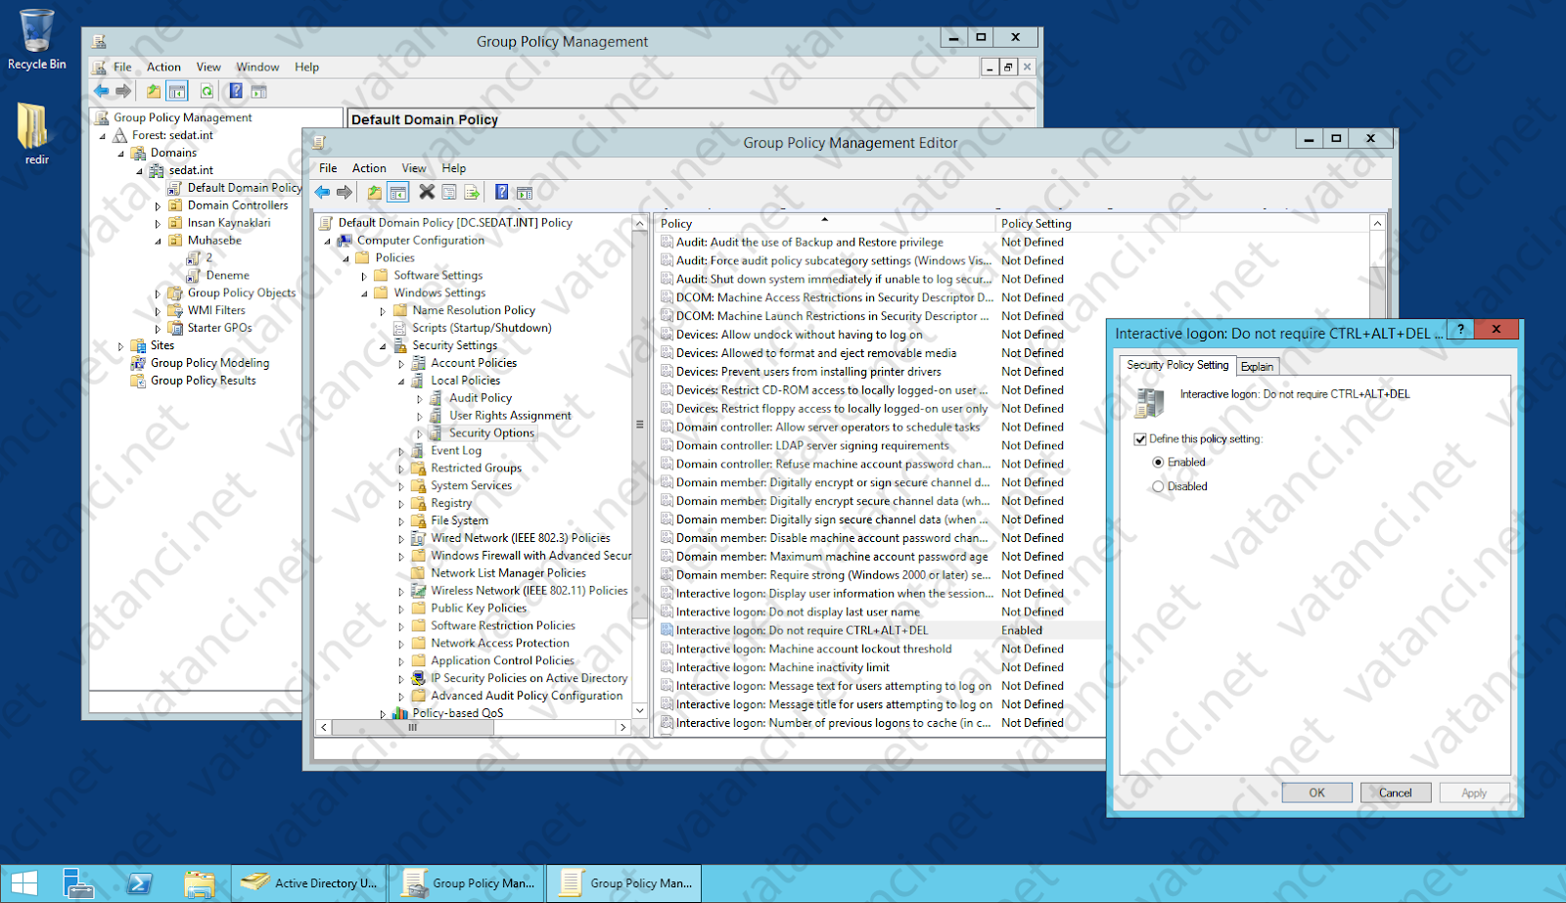Click the Properties icon in the Editor toolbar
1566x903 pixels.
449,193
